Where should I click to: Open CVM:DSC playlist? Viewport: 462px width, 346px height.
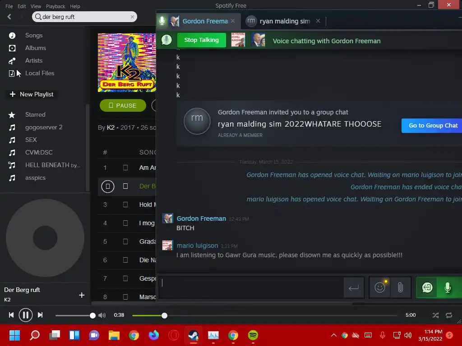click(x=39, y=152)
